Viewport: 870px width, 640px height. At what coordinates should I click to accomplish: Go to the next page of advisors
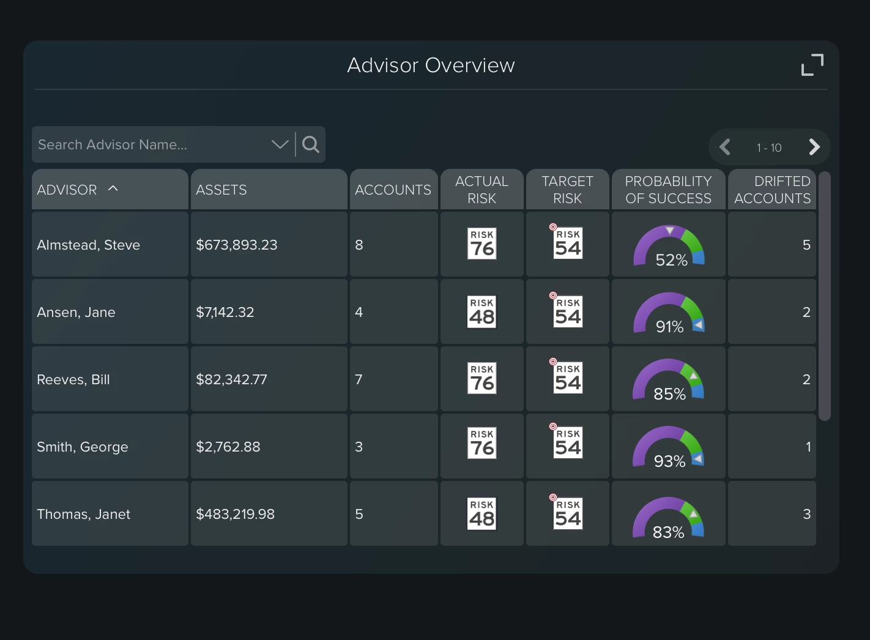tap(814, 147)
